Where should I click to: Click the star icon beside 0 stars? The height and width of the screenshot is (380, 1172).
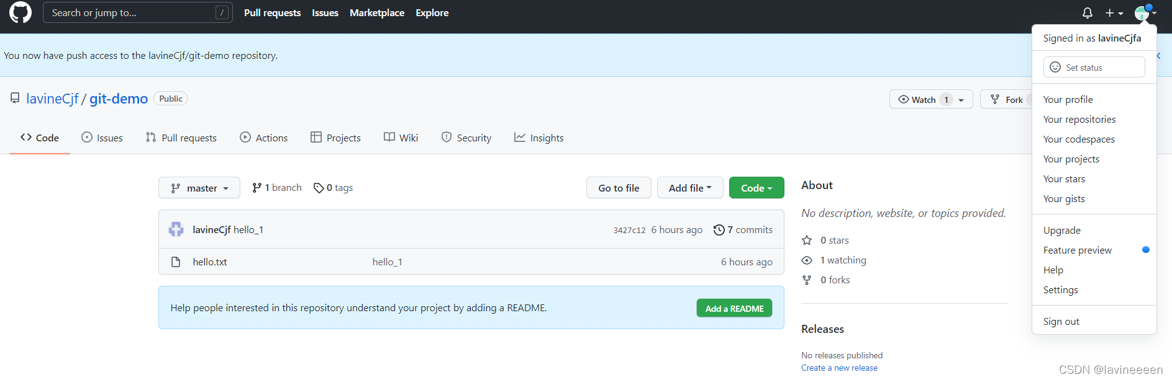(807, 240)
